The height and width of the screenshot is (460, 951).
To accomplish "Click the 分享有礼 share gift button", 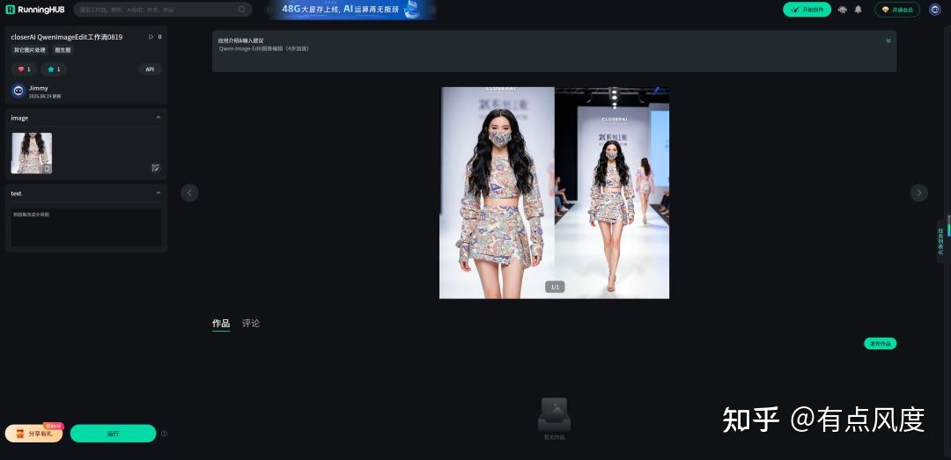I will (34, 434).
